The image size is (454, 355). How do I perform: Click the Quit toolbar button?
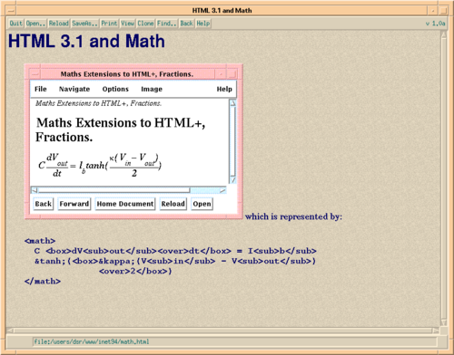coord(15,24)
